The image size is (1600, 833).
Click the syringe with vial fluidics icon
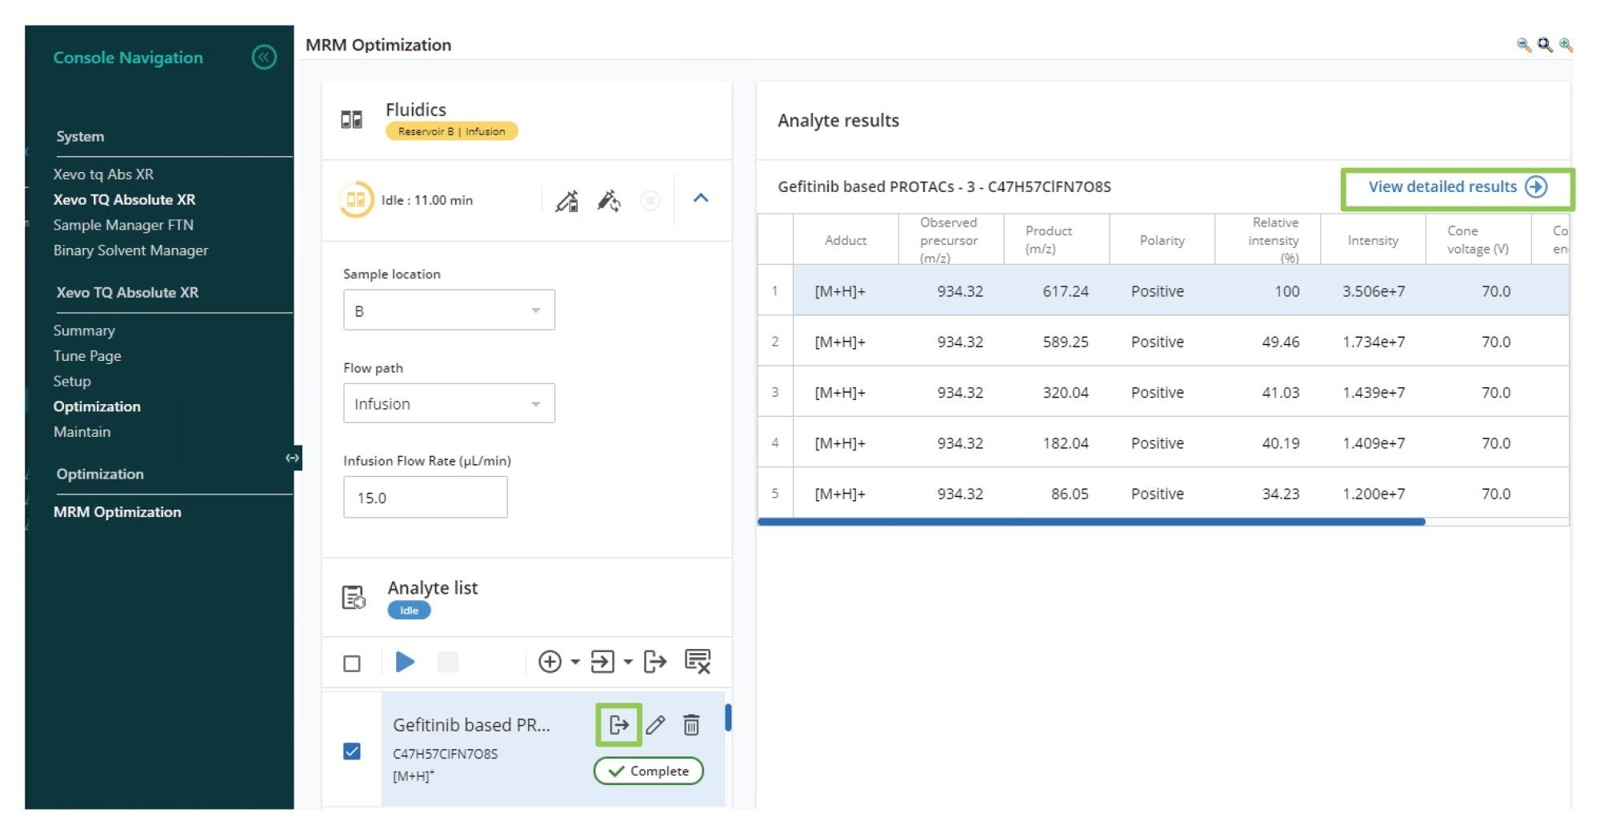(566, 201)
